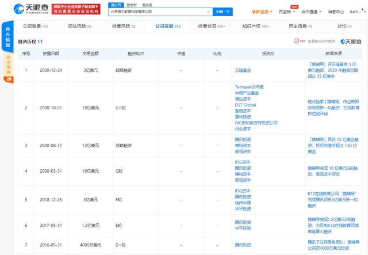Click the 投资方 column header
Screen dimensions: 368x255
268,54
